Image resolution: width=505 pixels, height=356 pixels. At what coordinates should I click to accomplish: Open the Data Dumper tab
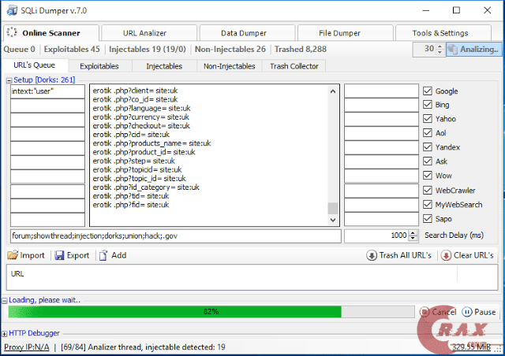pos(247,33)
